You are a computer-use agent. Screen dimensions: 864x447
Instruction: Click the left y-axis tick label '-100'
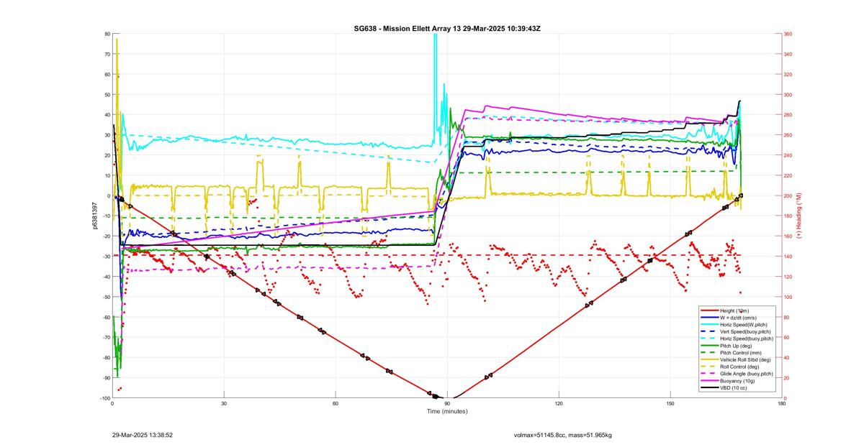click(104, 398)
